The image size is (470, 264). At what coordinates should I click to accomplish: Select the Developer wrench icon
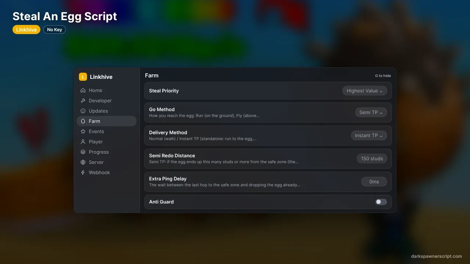[83, 100]
